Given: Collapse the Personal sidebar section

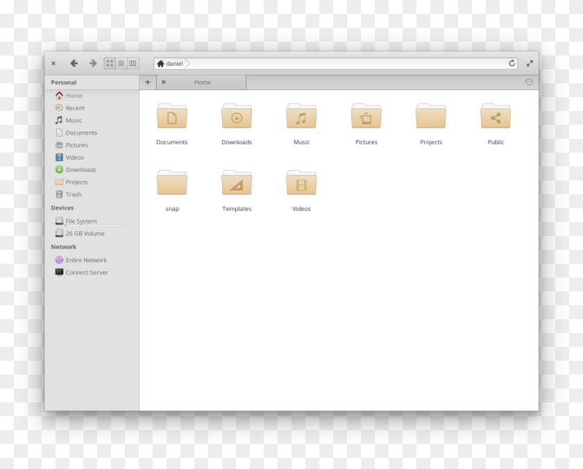Looking at the screenshot, I should (64, 83).
